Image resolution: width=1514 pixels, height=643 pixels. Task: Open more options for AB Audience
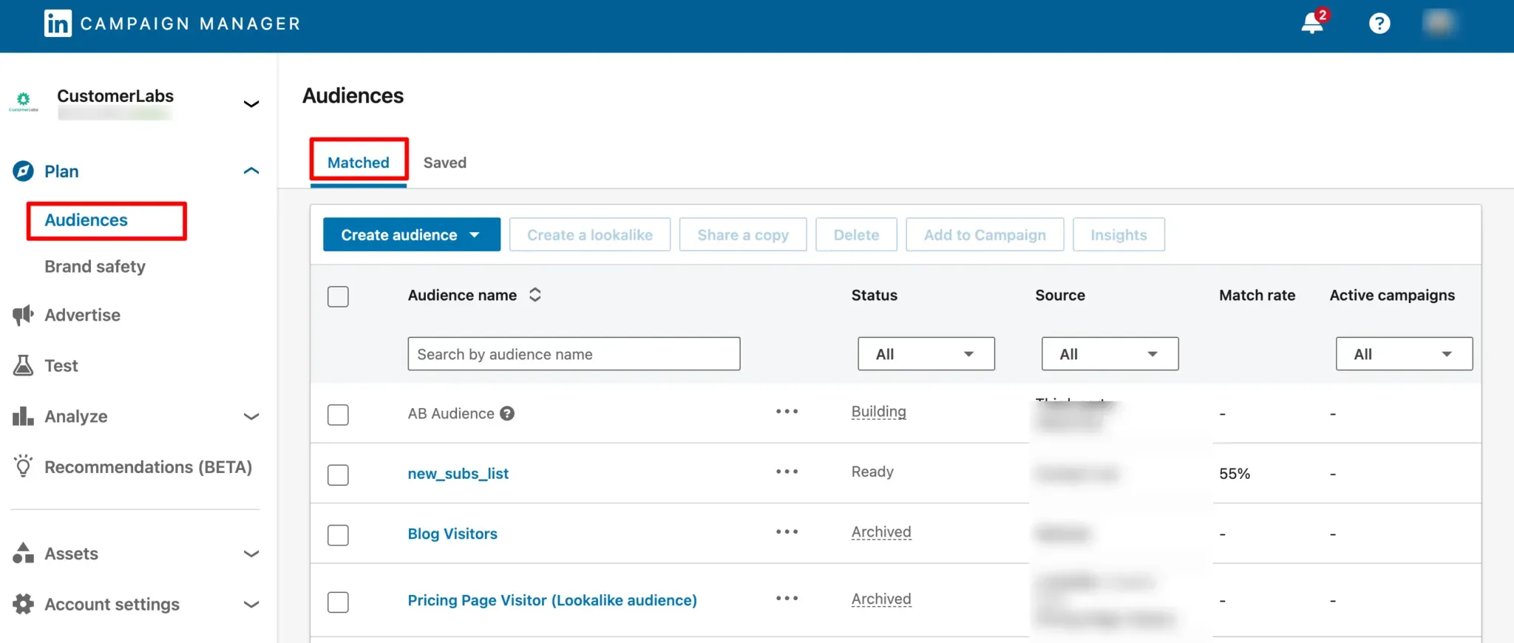coord(787,411)
